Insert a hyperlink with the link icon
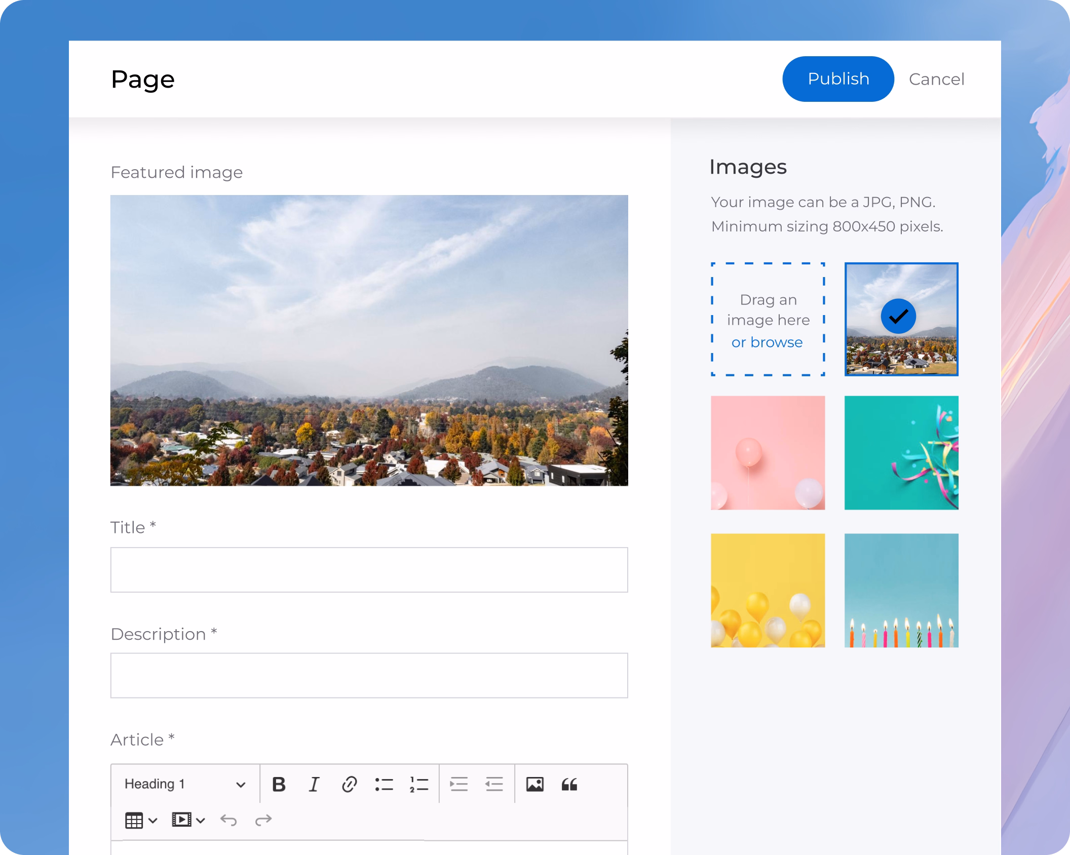The width and height of the screenshot is (1070, 855). 349,784
